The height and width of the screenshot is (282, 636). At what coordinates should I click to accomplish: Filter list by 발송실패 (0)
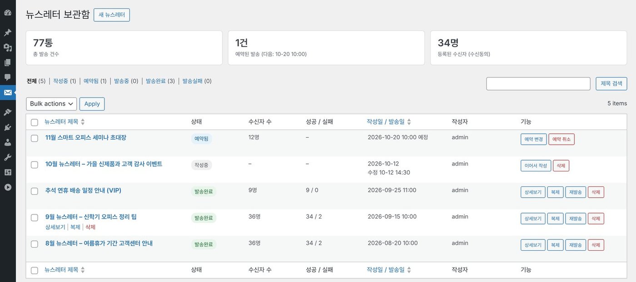tap(197, 81)
